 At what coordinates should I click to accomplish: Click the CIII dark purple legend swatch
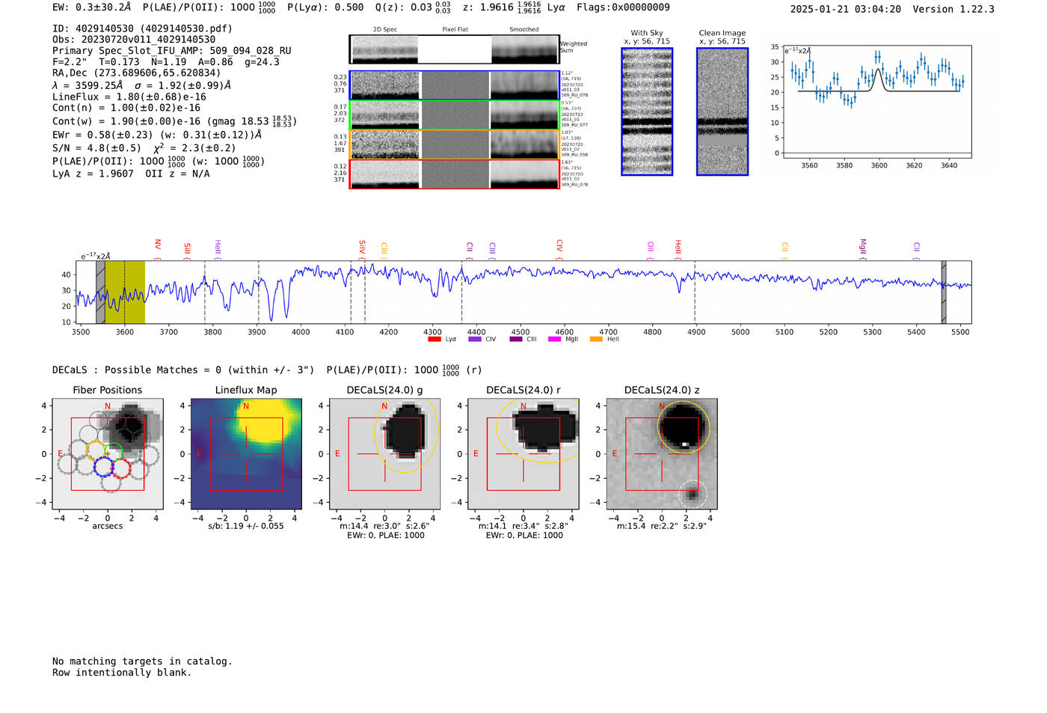tap(516, 339)
